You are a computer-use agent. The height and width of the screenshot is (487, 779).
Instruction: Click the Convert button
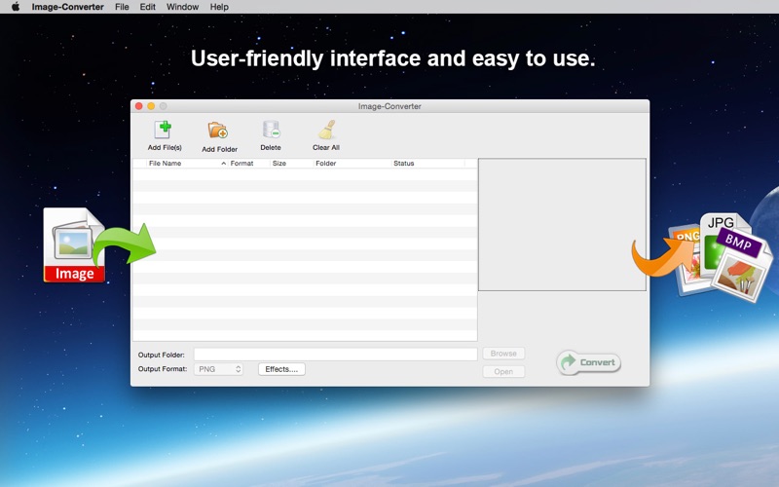click(x=589, y=362)
